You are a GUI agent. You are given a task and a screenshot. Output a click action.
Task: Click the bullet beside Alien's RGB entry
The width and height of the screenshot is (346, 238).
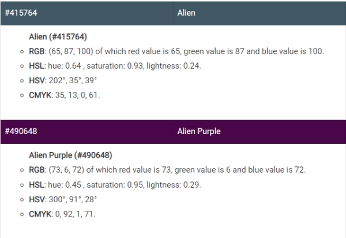(22, 52)
